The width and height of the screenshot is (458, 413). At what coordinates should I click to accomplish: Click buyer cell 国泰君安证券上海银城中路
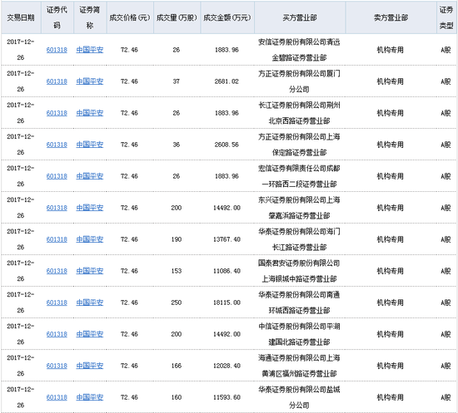tap(299, 271)
